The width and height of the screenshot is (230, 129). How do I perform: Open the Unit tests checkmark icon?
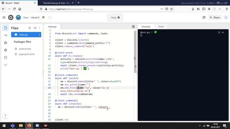pos(5,64)
